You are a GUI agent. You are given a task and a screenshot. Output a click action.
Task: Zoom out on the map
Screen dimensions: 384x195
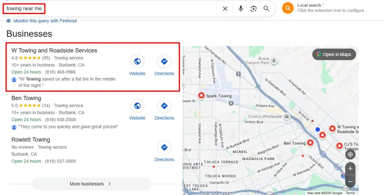[x=350, y=181]
